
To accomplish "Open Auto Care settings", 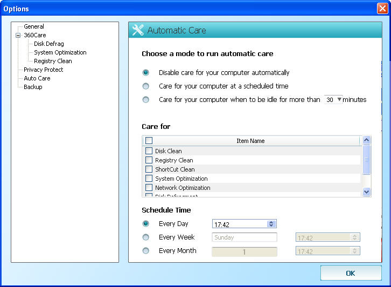I will point(37,78).
